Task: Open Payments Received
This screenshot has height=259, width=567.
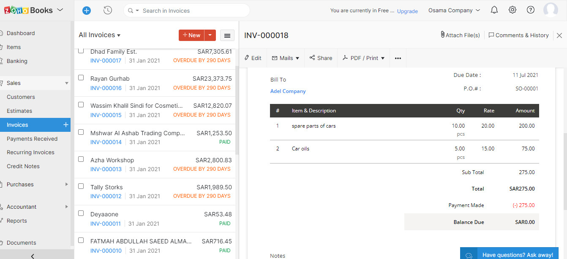Action: [32, 139]
